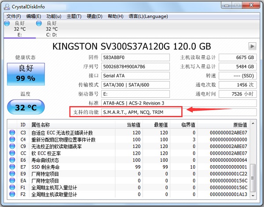Click the 临界值 column header
This screenshot has height=207, width=264.
(184, 125)
